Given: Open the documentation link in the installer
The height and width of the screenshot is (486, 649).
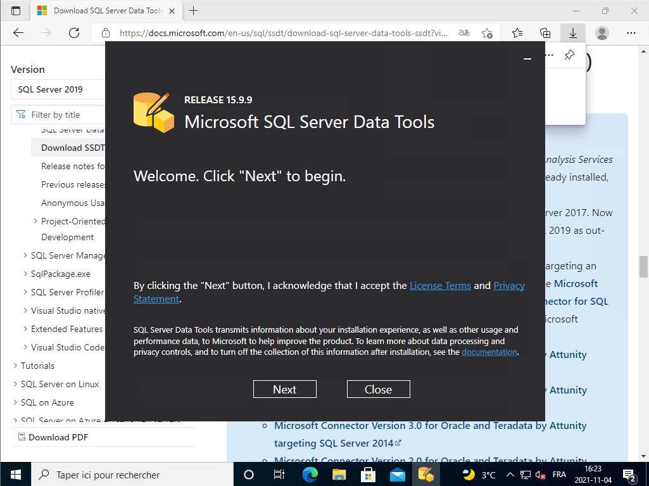Looking at the screenshot, I should click(x=489, y=352).
